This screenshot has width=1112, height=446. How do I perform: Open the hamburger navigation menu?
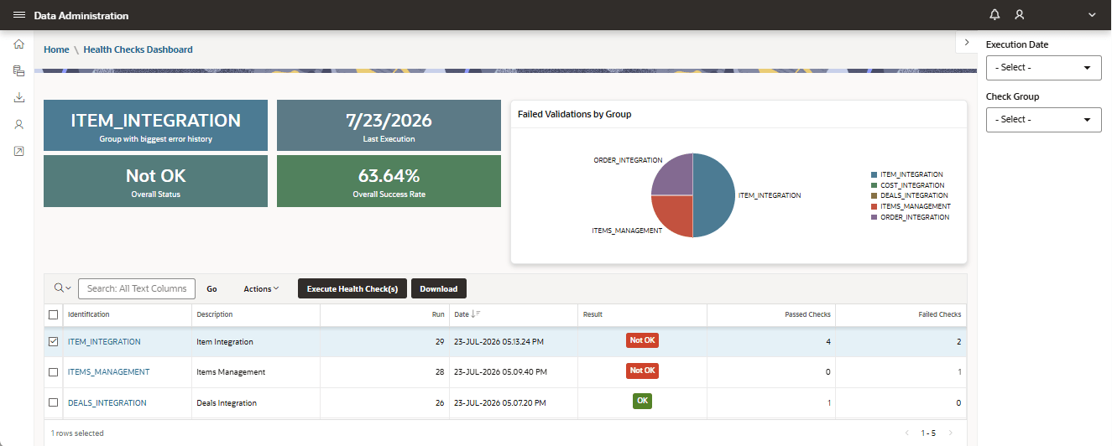pyautogui.click(x=19, y=15)
